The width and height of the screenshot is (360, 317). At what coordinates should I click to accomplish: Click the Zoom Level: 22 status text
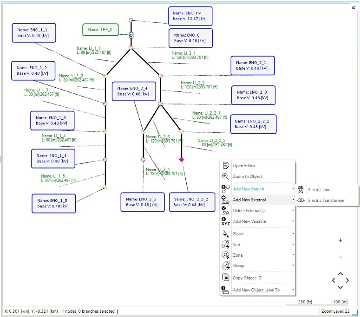tap(335, 311)
